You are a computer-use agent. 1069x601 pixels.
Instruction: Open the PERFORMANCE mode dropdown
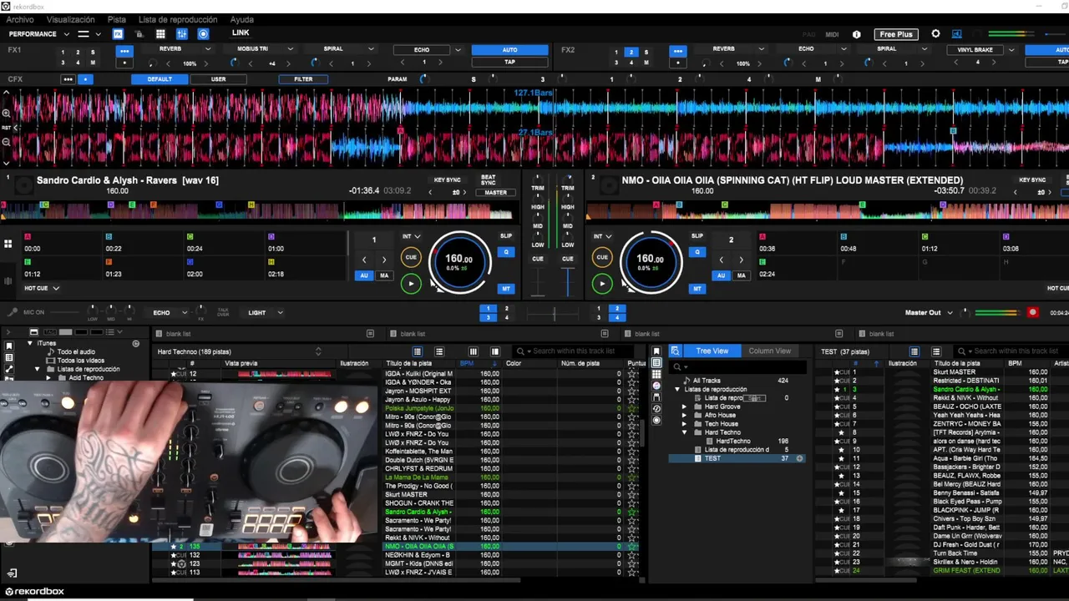point(39,34)
